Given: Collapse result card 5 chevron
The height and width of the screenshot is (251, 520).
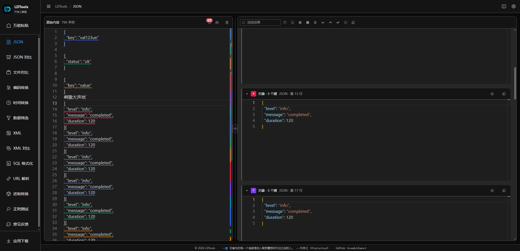Looking at the screenshot, I should (x=247, y=191).
